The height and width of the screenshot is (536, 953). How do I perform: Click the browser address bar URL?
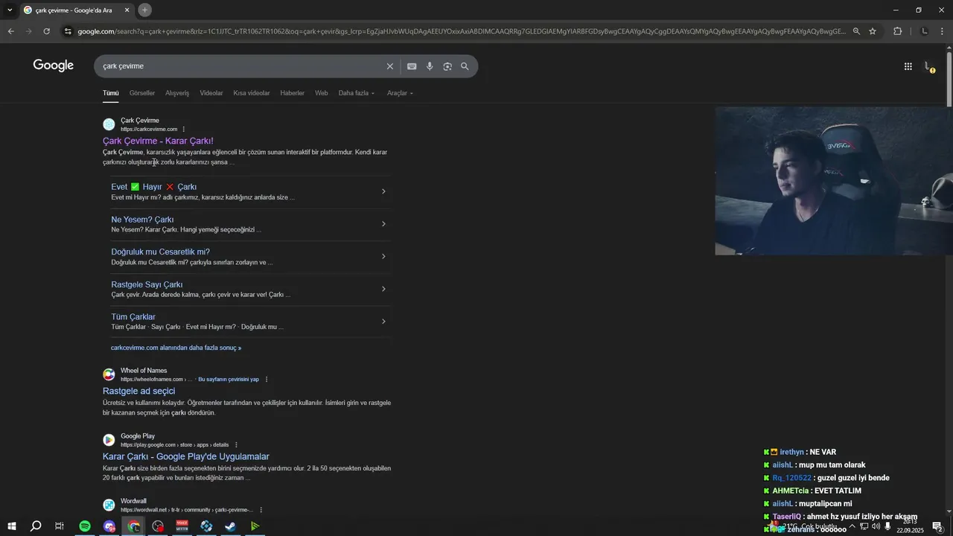[x=462, y=31]
